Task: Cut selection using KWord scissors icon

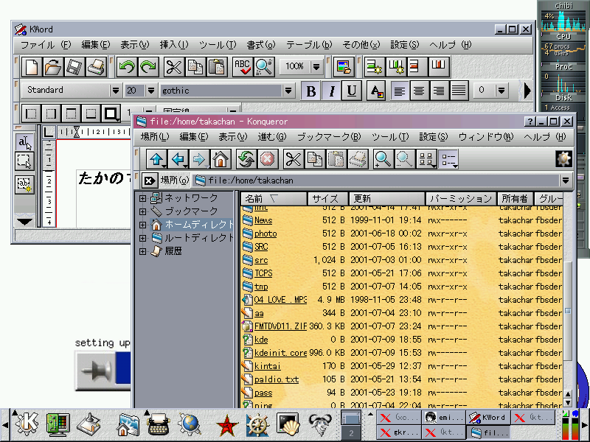Action: 174,67
